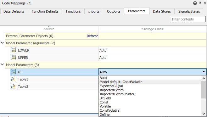Choose Const storage class
This screenshot has height=117, width=207.
pyautogui.click(x=150, y=102)
